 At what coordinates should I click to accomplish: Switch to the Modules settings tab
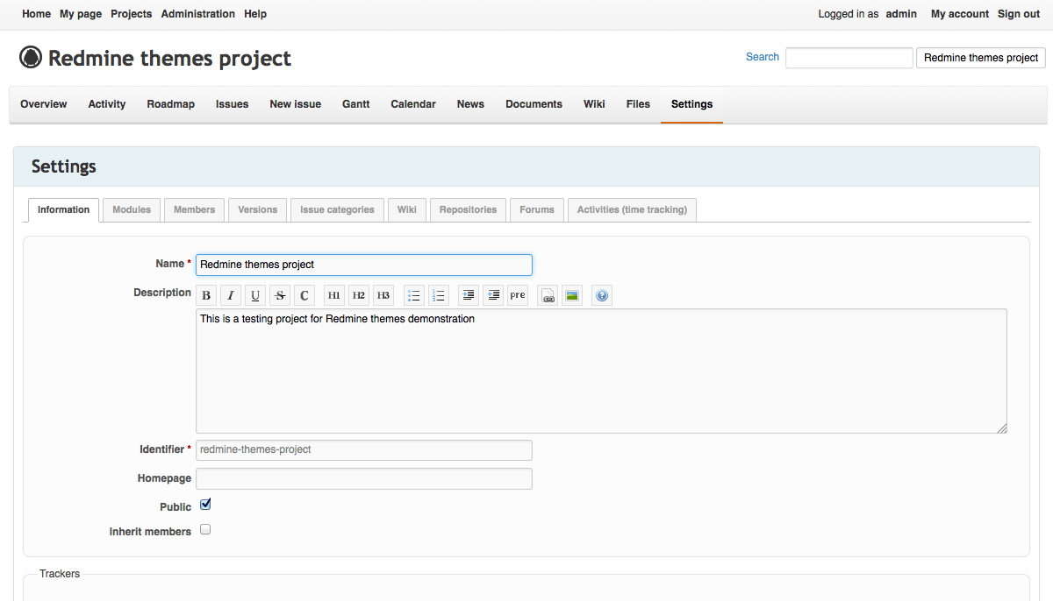pos(132,210)
